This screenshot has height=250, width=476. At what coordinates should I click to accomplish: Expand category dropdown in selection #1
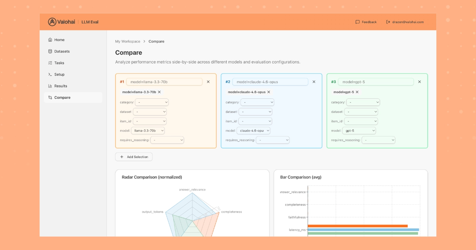tap(152, 102)
